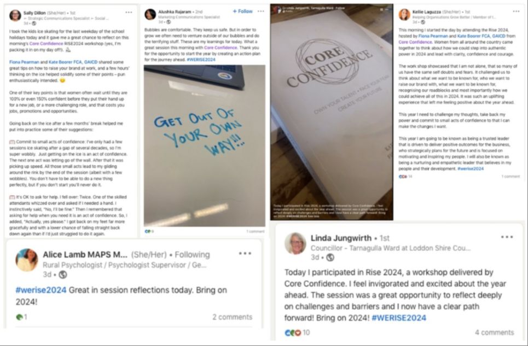
Task: Open reactions count on Linda Jungwirth's post
Action: [x=297, y=332]
